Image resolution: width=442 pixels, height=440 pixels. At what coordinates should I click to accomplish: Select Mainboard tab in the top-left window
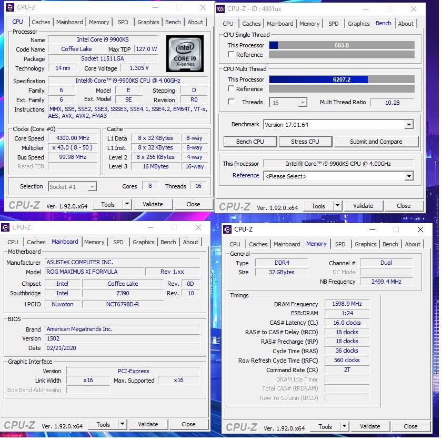[x=69, y=22]
